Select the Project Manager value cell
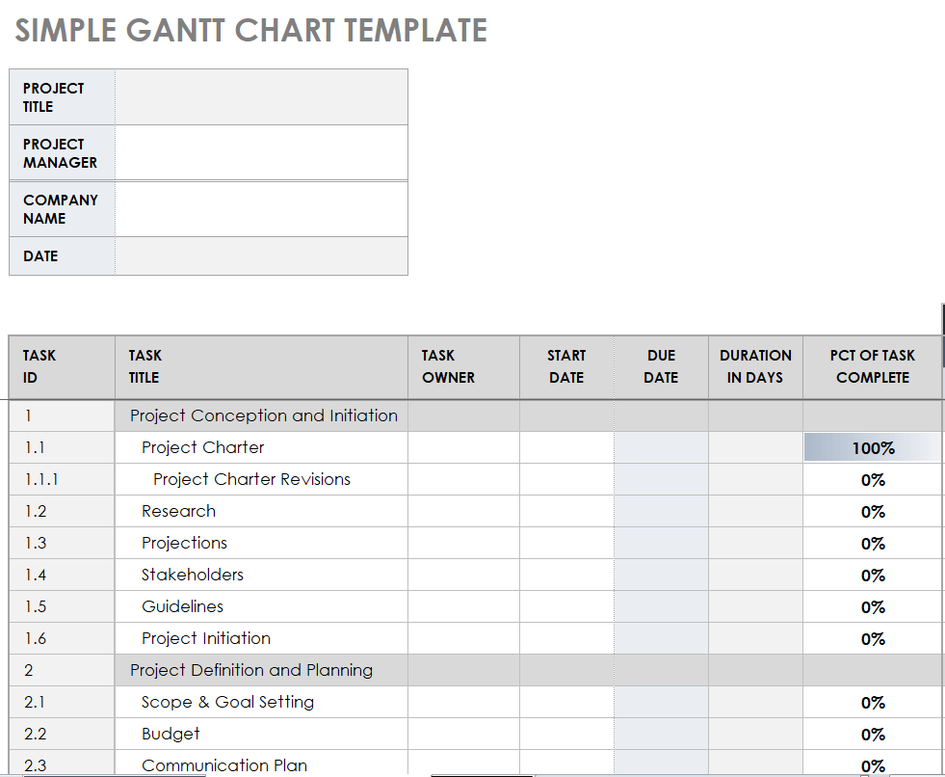The image size is (945, 777). (260, 153)
